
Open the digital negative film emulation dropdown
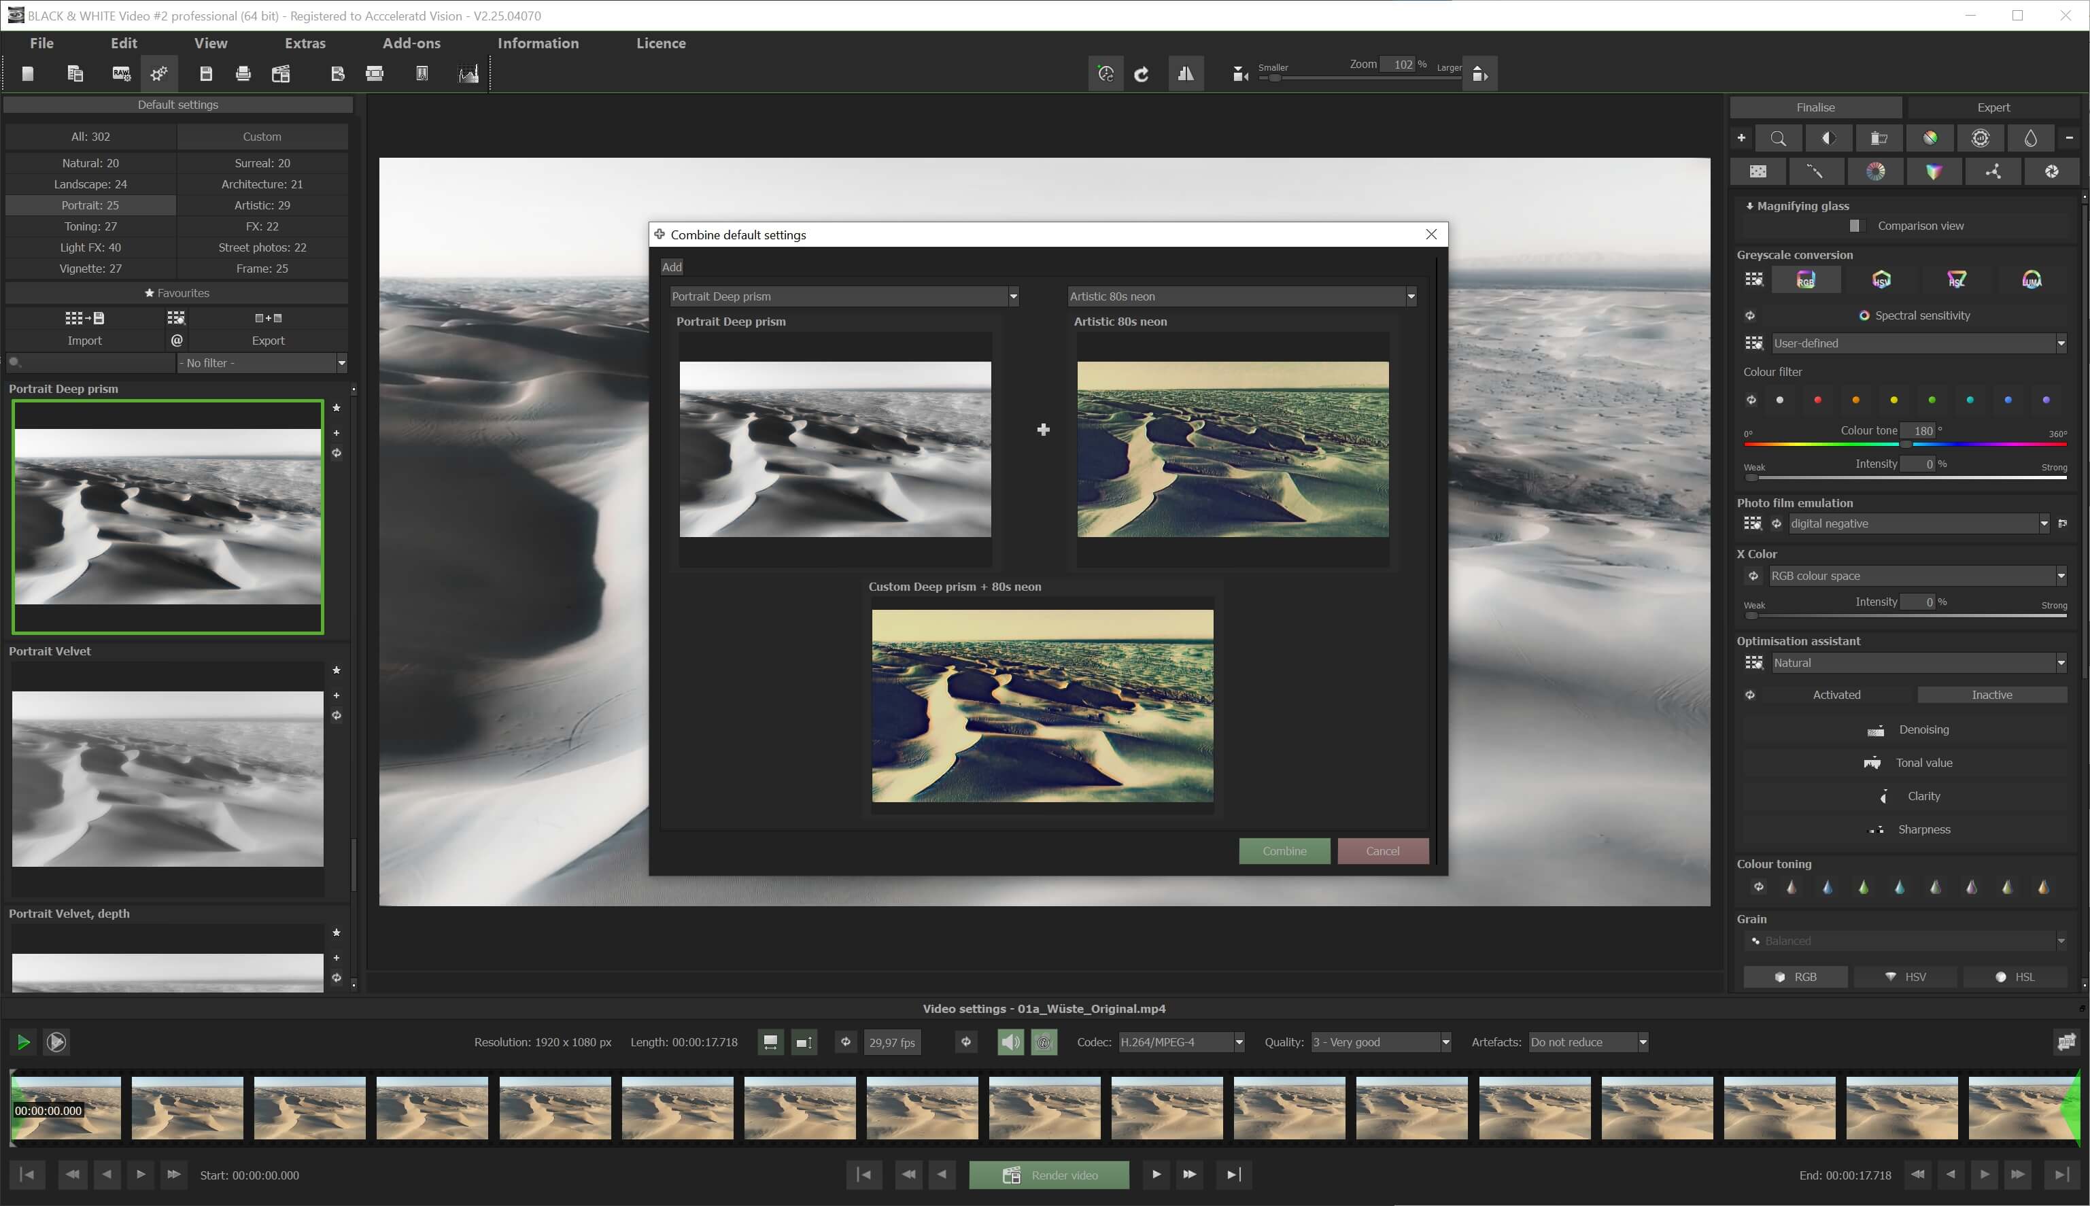tap(2044, 523)
